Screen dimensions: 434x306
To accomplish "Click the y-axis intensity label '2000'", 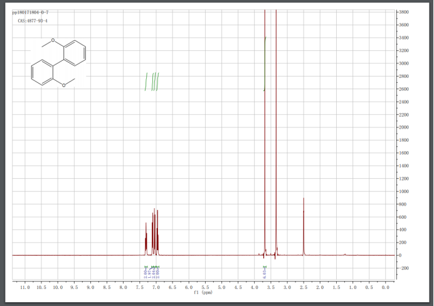I will 404,127.
